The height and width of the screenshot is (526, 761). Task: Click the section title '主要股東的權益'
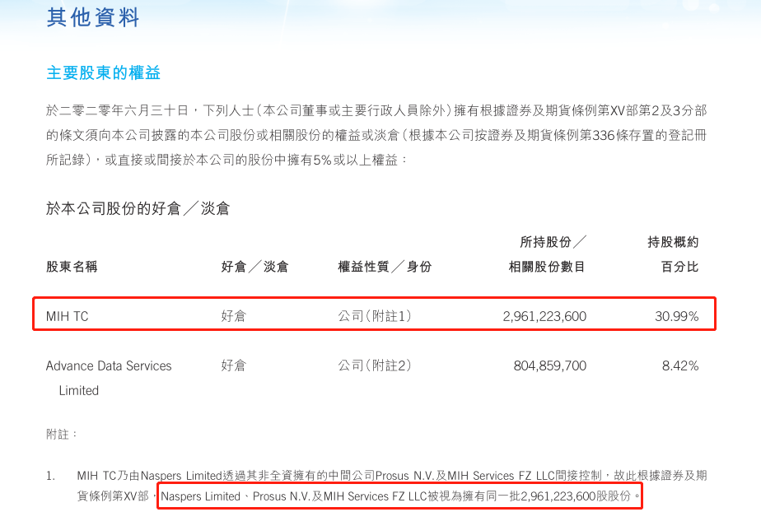(x=104, y=72)
